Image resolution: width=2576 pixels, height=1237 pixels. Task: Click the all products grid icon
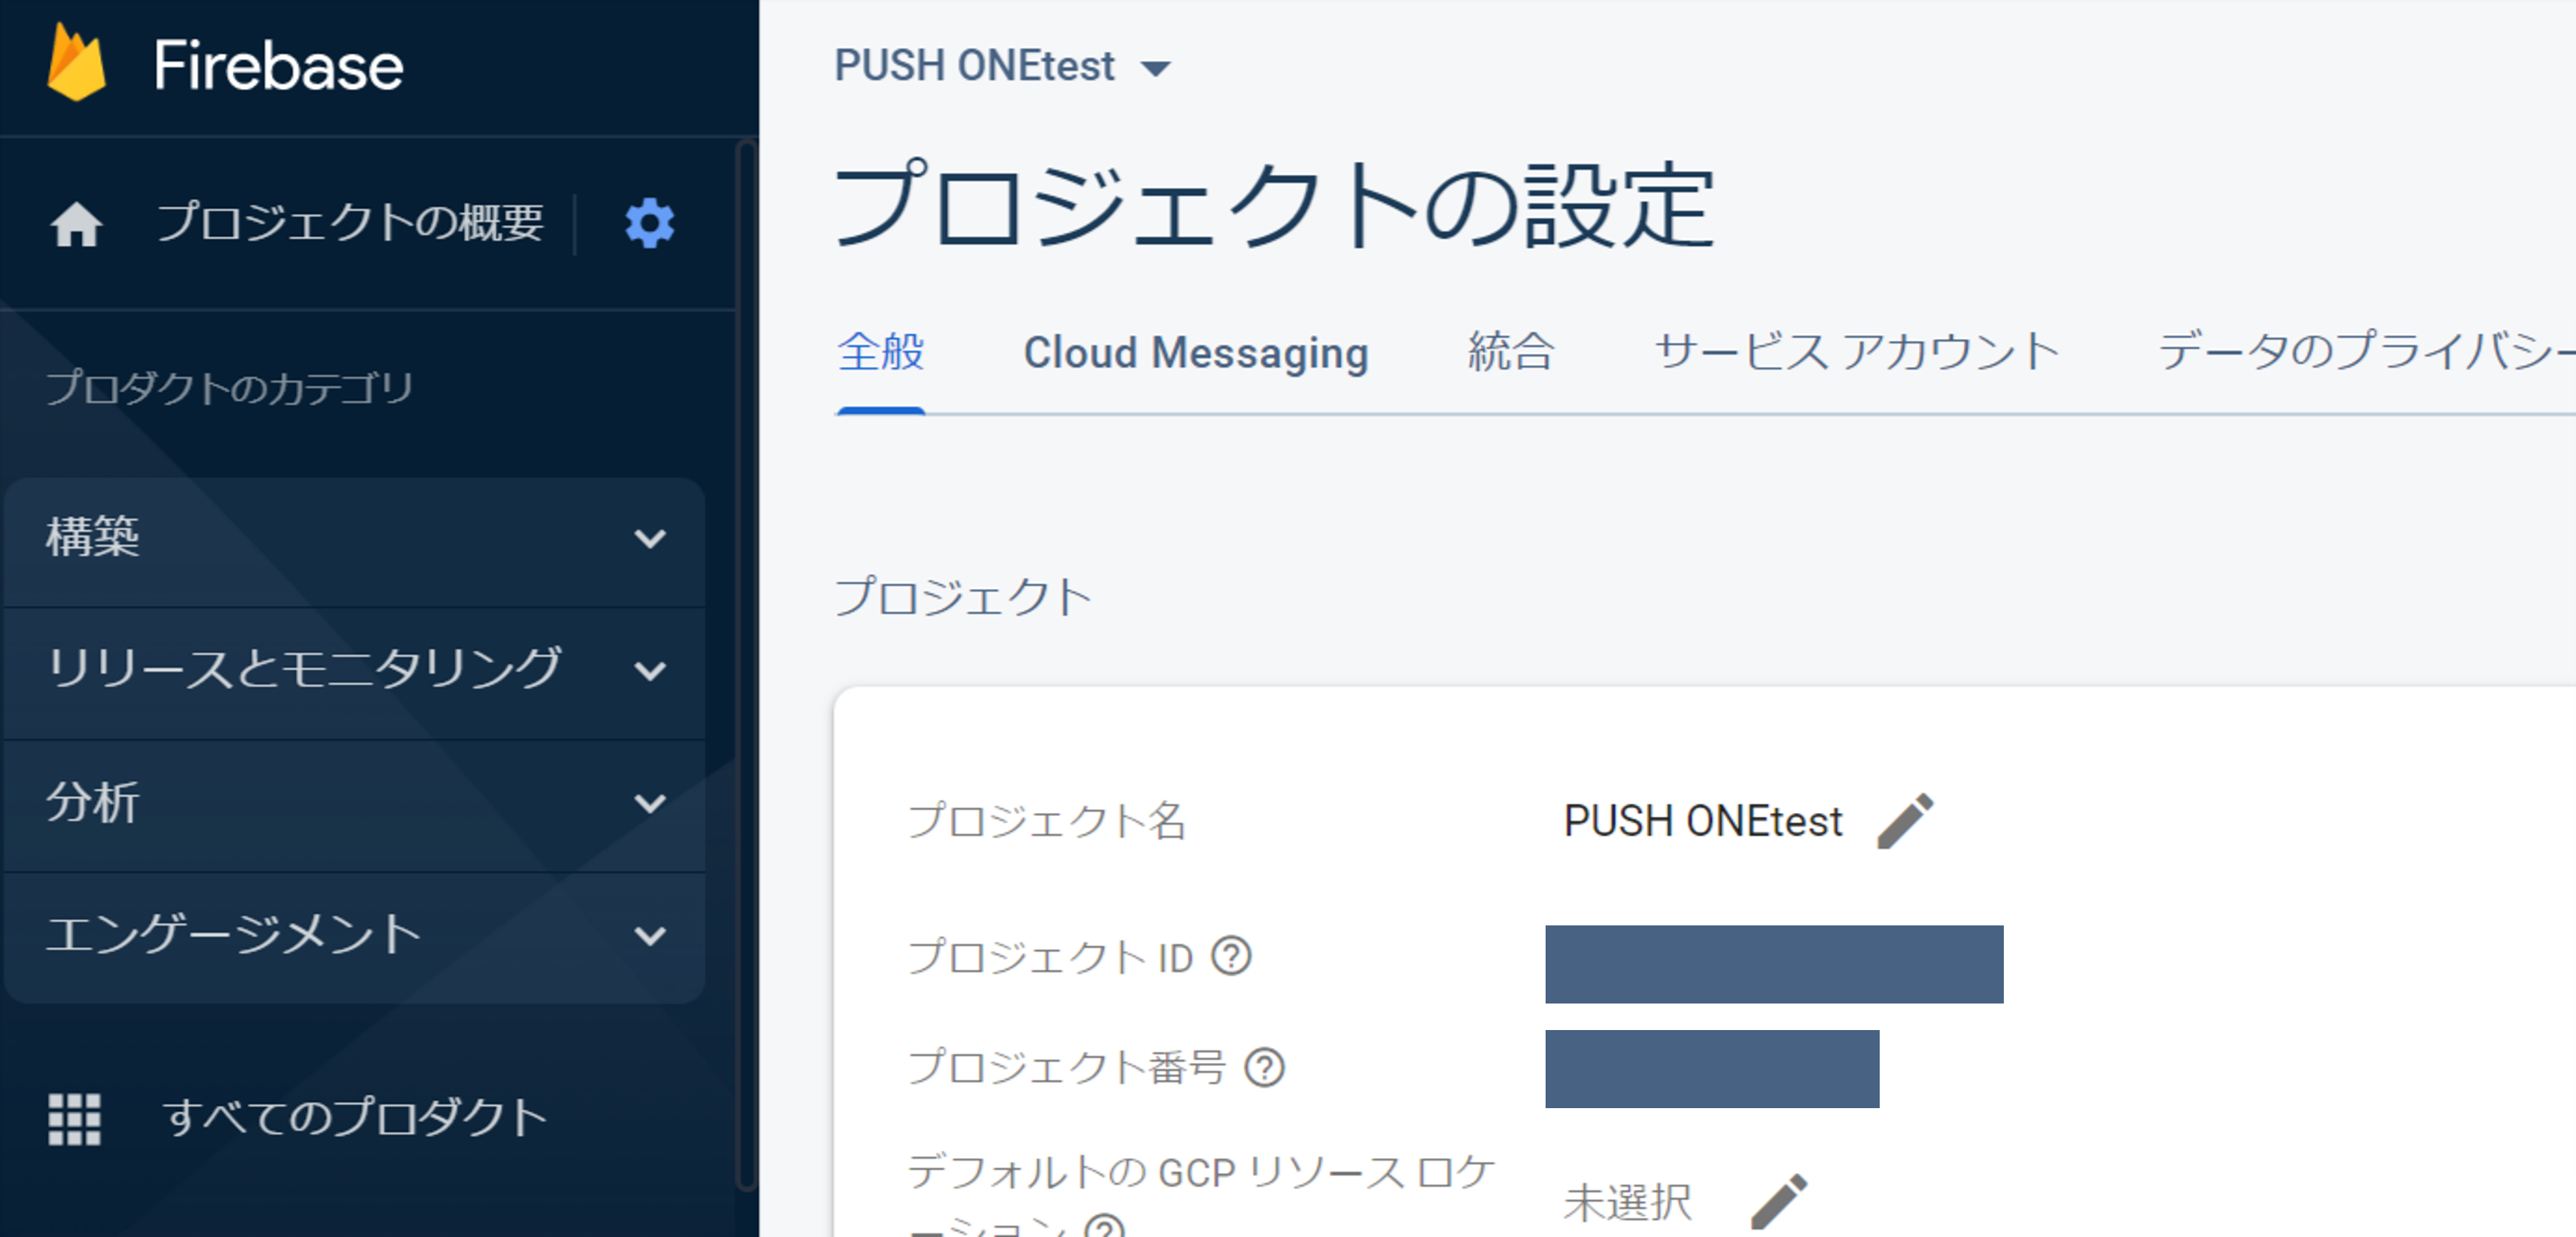point(75,1118)
